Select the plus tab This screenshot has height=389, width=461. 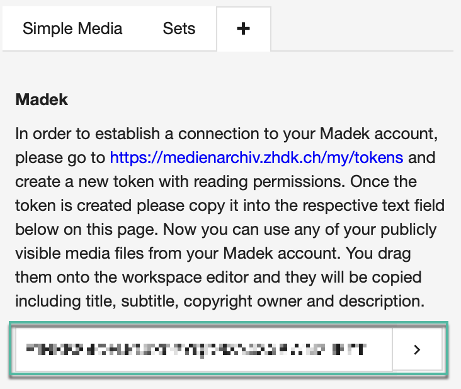click(x=244, y=29)
